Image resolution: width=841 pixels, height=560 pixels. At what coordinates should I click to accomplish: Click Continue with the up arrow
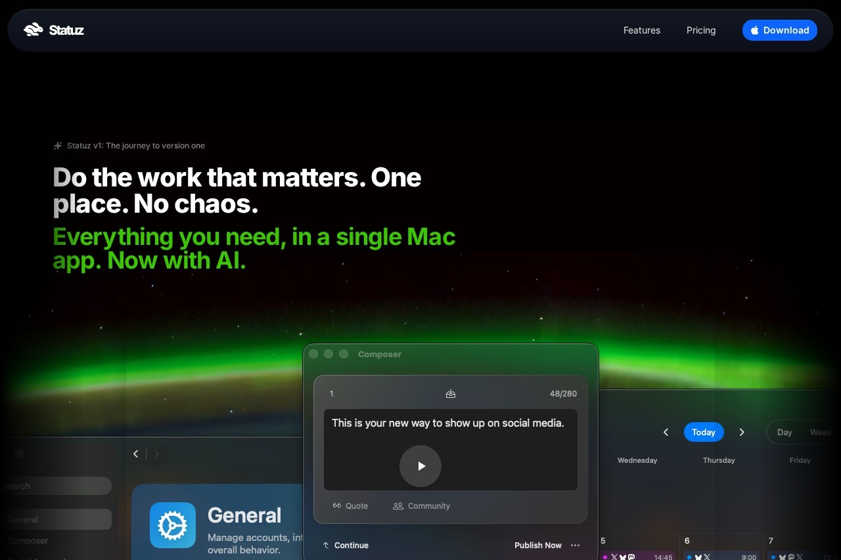(x=346, y=545)
